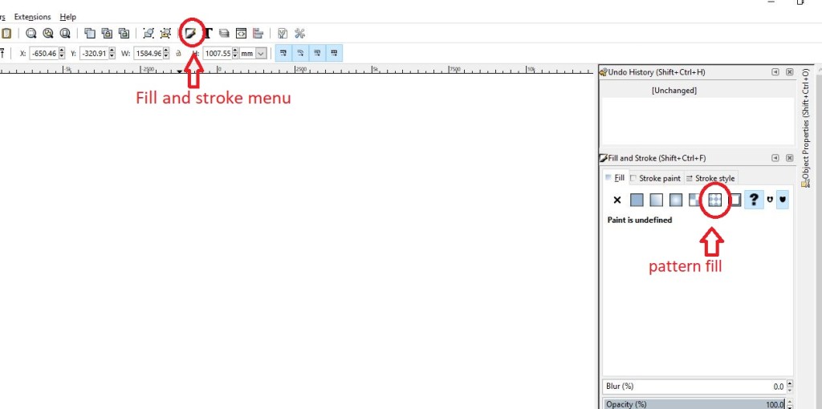This screenshot has height=409, width=822.
Task: Open the Fill and Stroke dialog icon
Action: pos(191,34)
